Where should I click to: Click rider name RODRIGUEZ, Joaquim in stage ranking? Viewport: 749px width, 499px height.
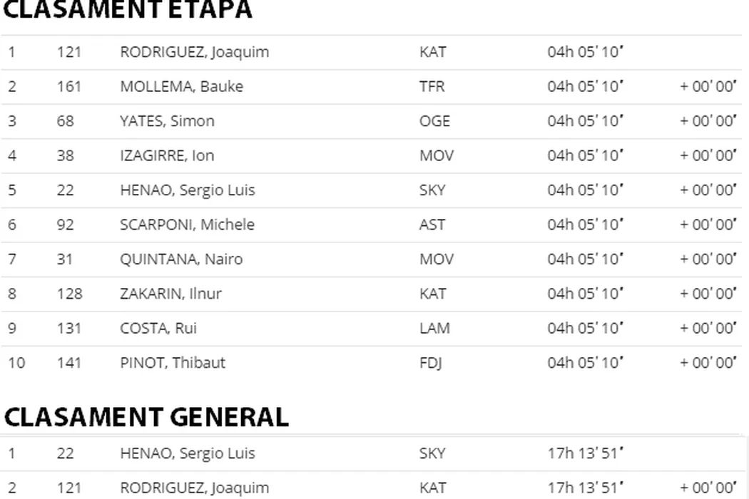194,52
